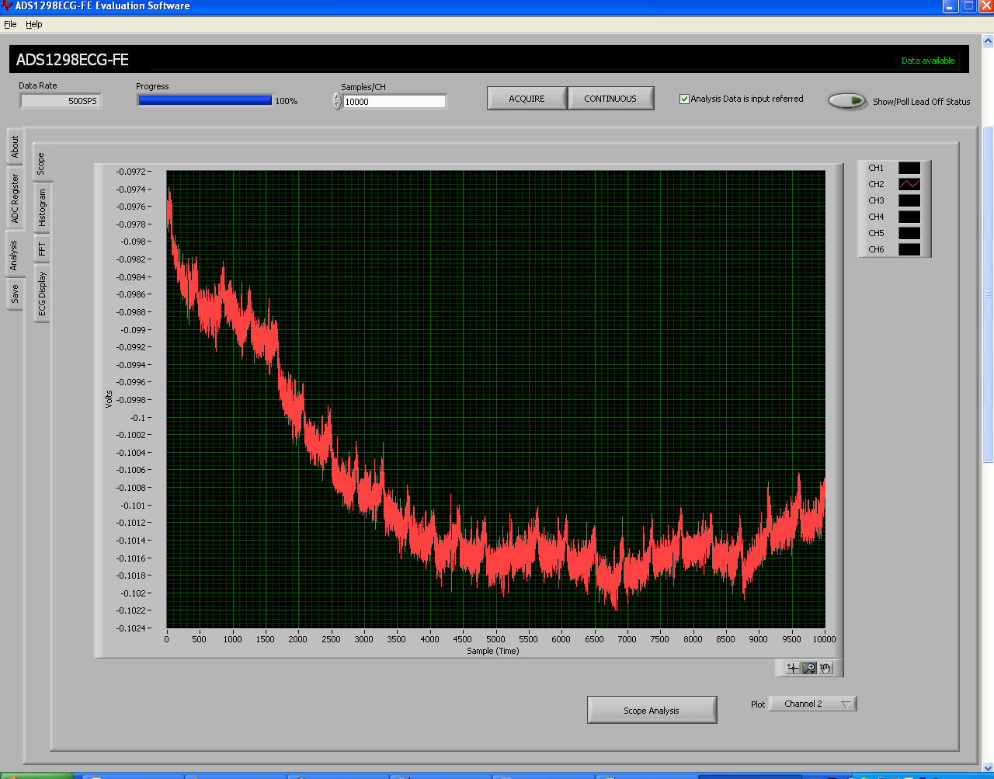Select the Histogram sub-tab
994x779 pixels.
tap(42, 208)
